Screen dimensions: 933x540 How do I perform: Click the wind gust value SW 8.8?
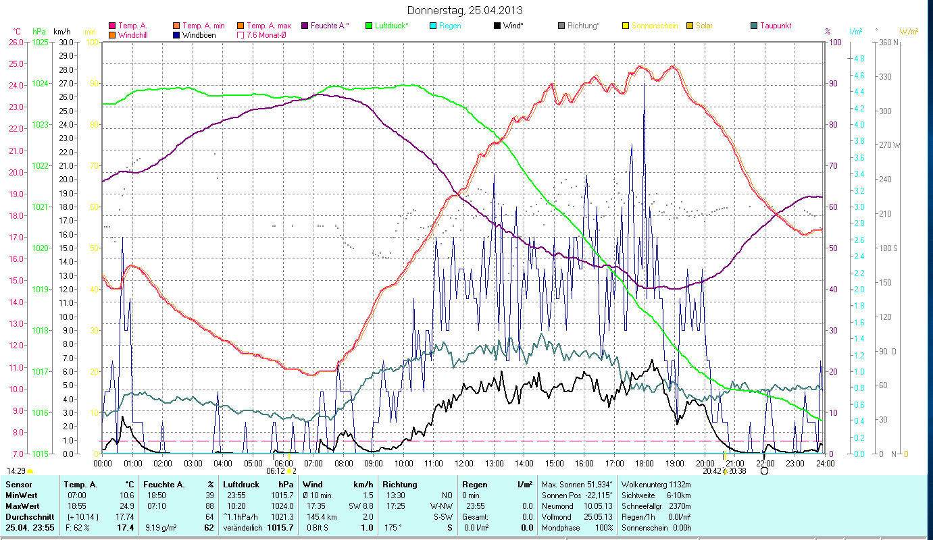pyautogui.click(x=361, y=506)
